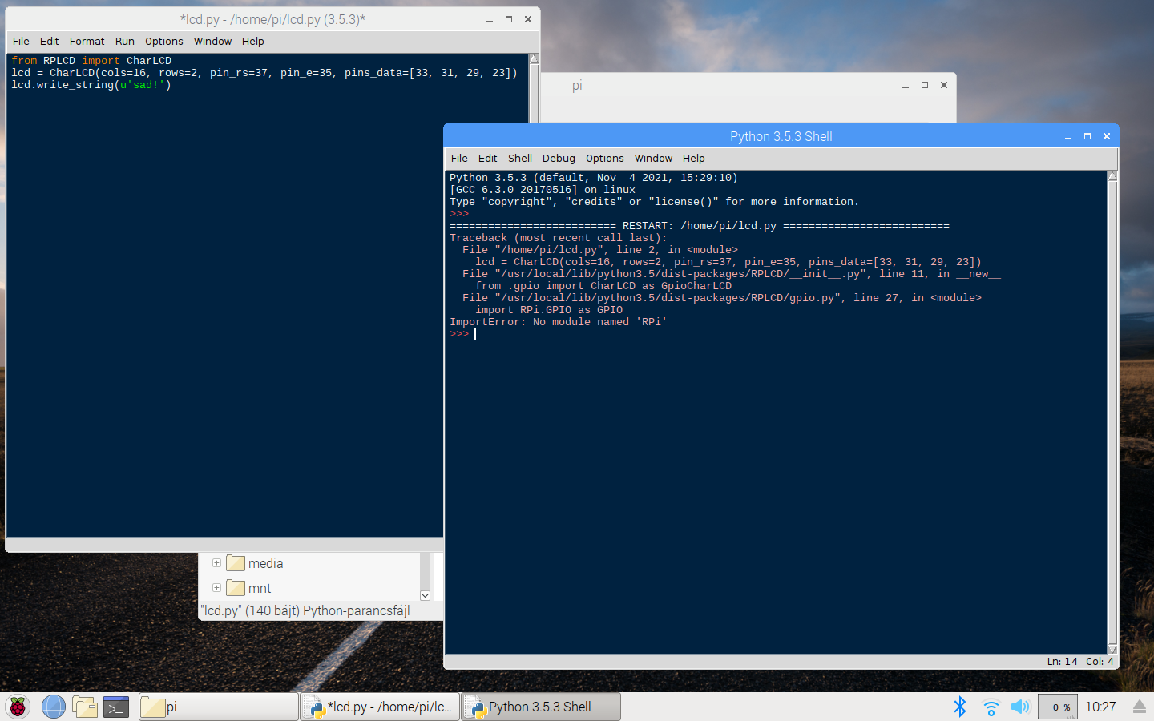Click the 'from RPLCD import CharLCD' line
The width and height of the screenshot is (1154, 721).
(x=91, y=61)
